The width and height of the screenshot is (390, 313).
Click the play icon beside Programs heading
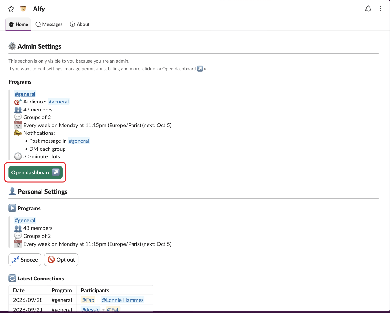point(12,208)
